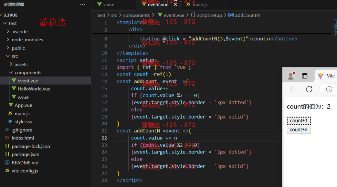Click the '</script>' closing tag line
This screenshot has height=187, width=337.
(x=130, y=180)
